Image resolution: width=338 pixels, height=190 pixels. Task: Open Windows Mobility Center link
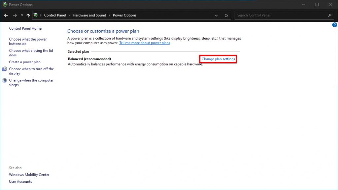[x=29, y=175]
